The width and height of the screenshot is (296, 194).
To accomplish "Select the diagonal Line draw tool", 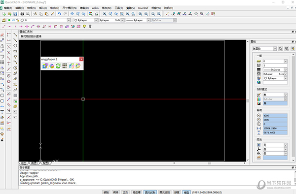I will 15,34.
